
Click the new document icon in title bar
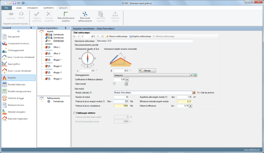pos(6,3)
